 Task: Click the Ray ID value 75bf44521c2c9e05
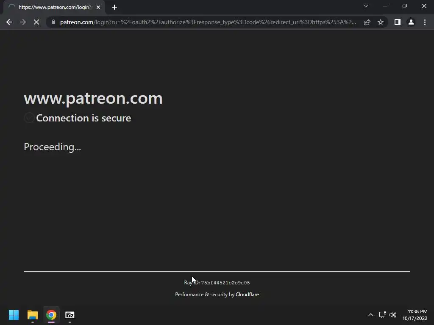[x=225, y=283]
